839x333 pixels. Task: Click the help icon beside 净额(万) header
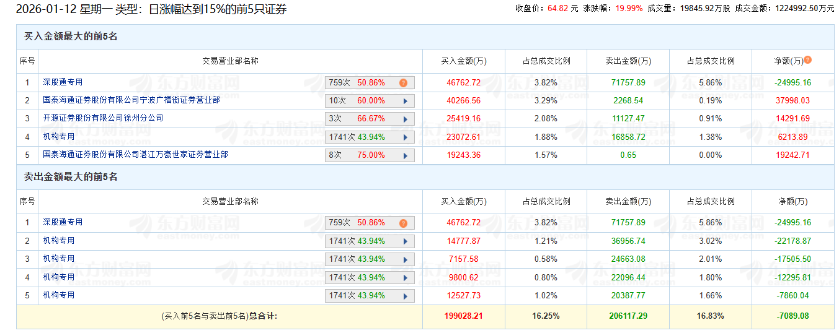pyautogui.click(x=807, y=60)
